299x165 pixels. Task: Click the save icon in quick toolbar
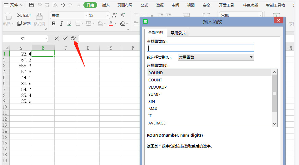click(32, 5)
